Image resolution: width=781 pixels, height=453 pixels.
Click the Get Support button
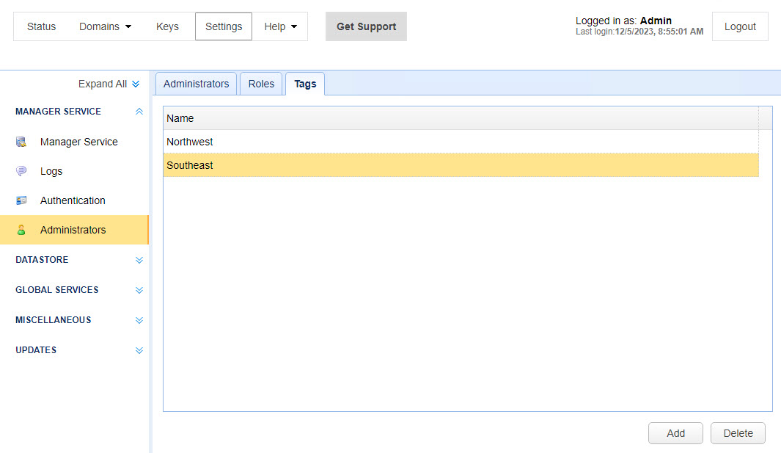366,26
